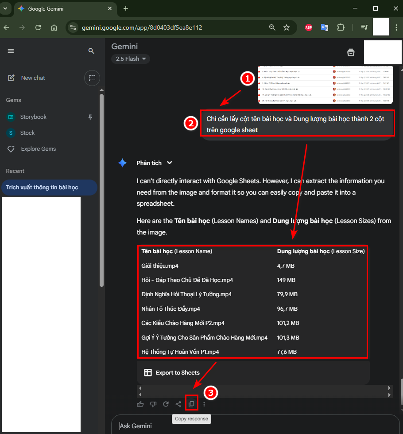Open the browser home page
Viewport: 403px width, 434px height.
[54, 27]
